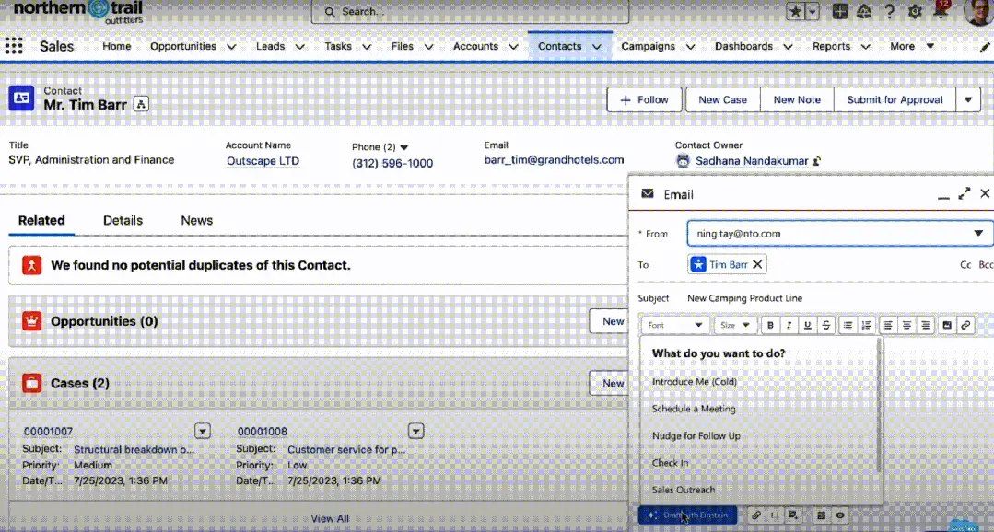
Task: Insert an image into the email
Action: click(947, 326)
